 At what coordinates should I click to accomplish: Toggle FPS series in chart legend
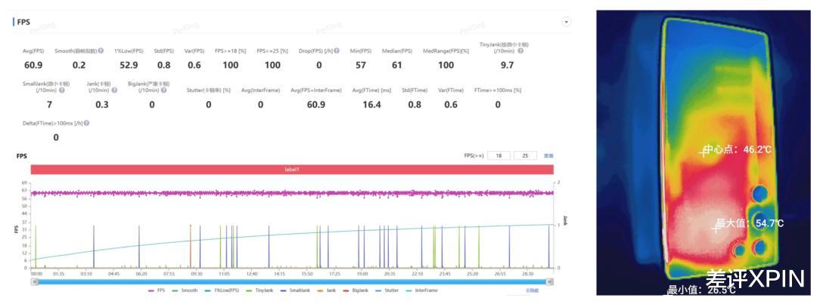(156, 290)
